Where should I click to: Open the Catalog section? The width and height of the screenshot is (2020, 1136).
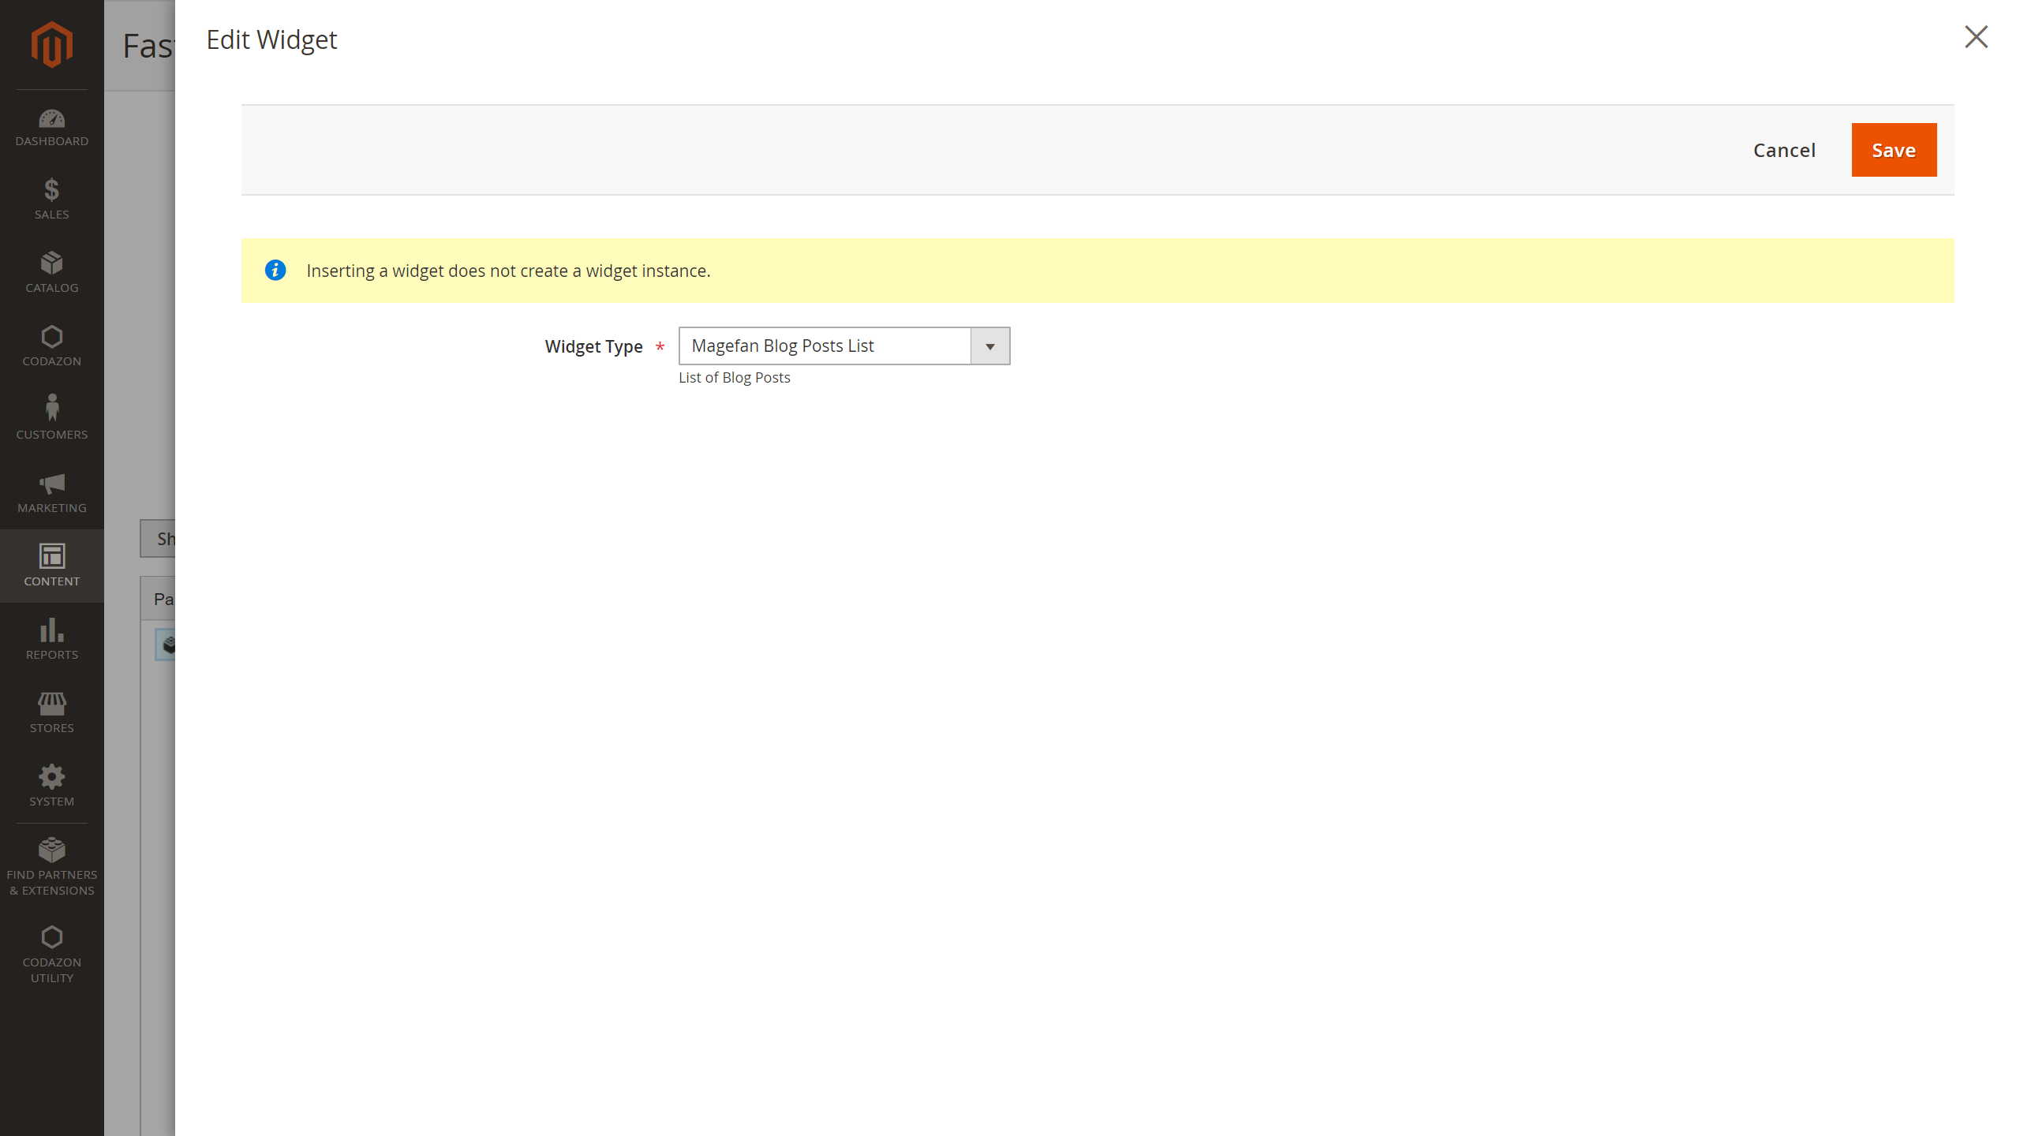51,268
